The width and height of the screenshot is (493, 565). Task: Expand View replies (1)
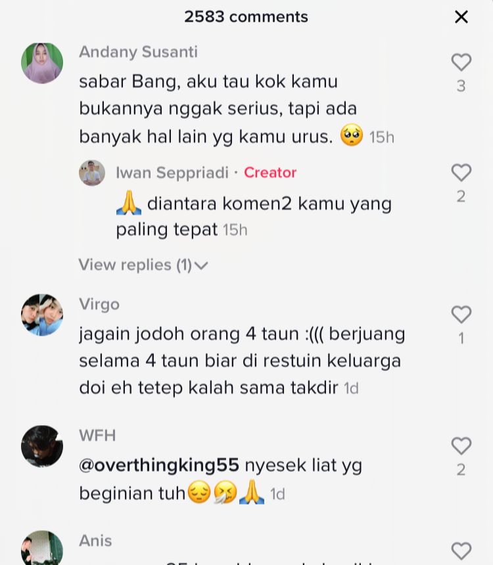coord(143,265)
